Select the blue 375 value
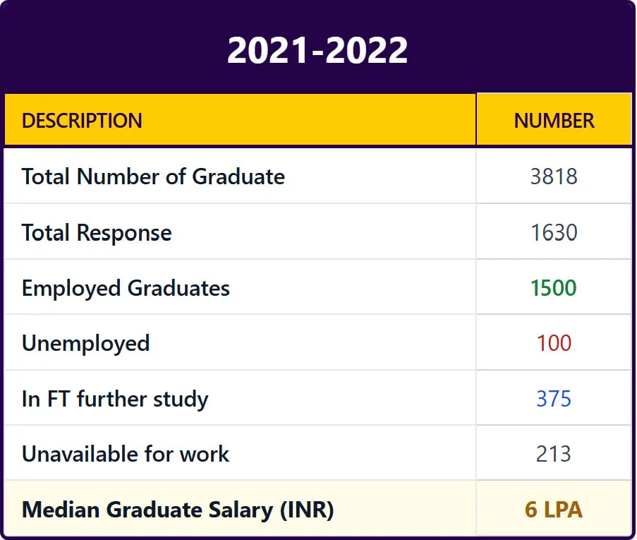Viewport: 637px width, 540px height. (554, 399)
